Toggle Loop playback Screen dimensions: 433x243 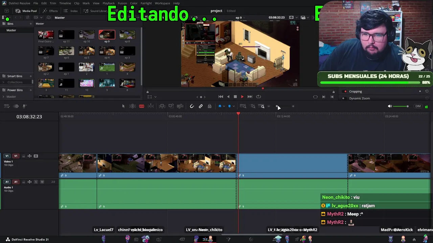[x=258, y=97]
